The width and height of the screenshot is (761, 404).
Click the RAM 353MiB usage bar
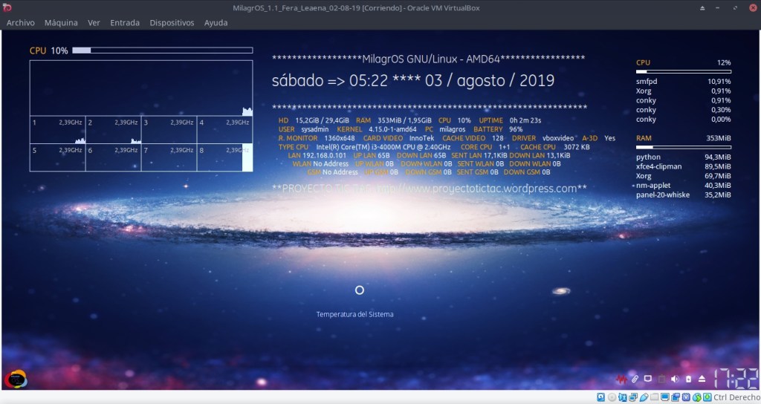(684, 147)
